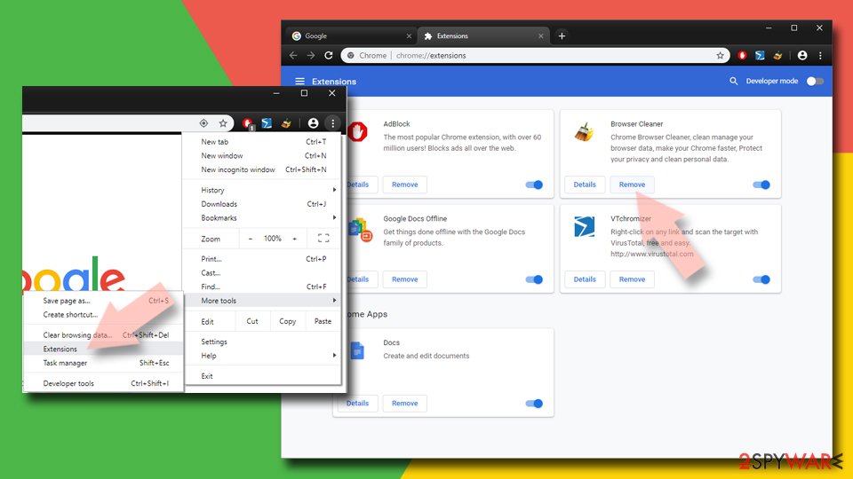Open Developer tools from submenu
Viewport: 853px width, 479px height.
click(x=104, y=383)
